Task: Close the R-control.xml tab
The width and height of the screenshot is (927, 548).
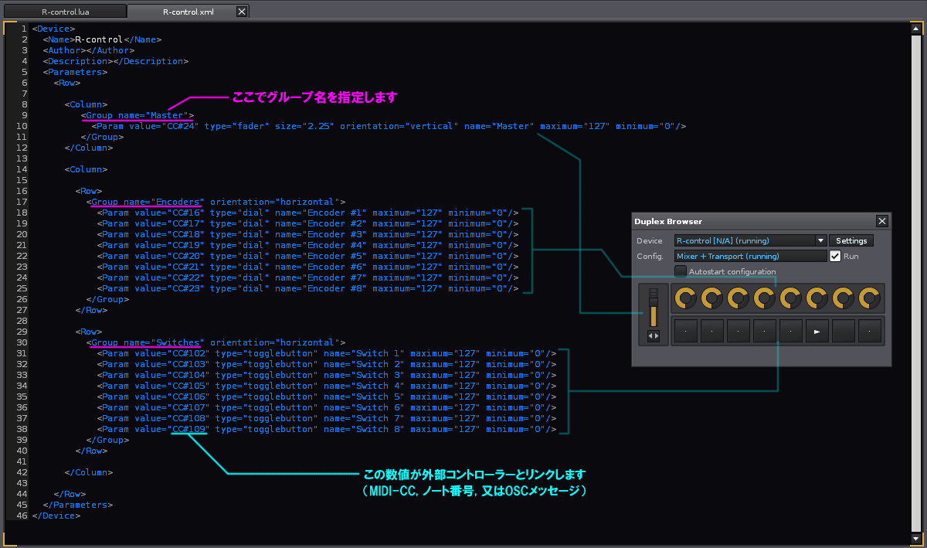Action: (x=241, y=11)
